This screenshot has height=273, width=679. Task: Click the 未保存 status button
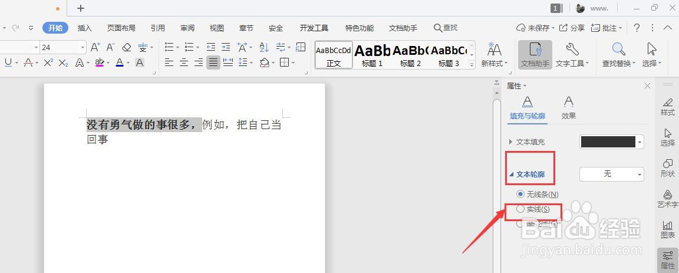point(535,28)
